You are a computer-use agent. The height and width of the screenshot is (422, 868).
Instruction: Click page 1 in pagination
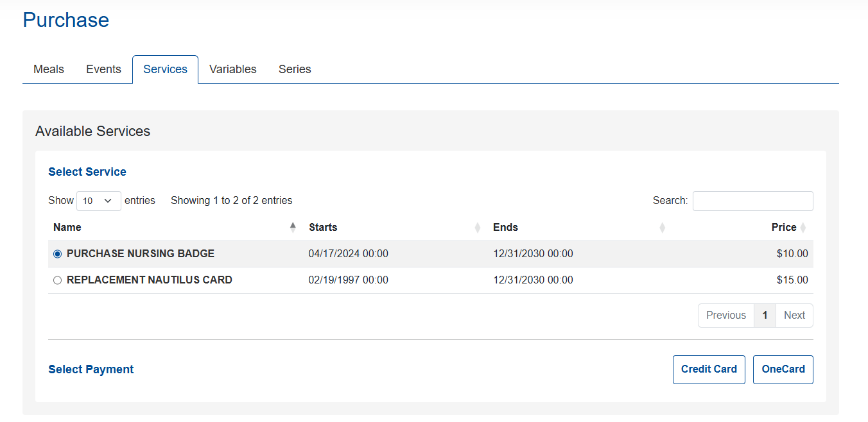(x=765, y=316)
